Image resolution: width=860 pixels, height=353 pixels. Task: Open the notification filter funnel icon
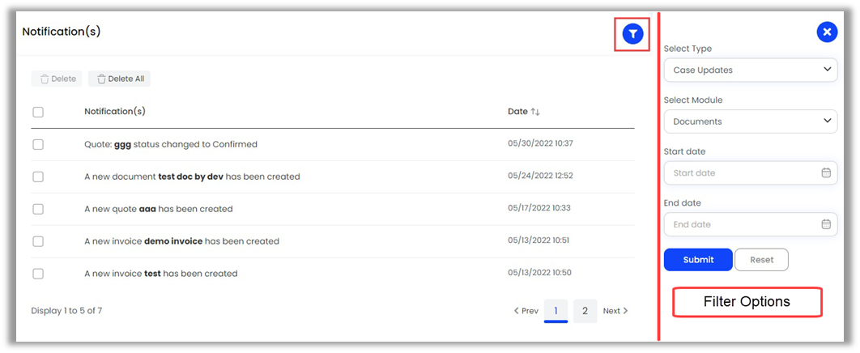pos(632,33)
